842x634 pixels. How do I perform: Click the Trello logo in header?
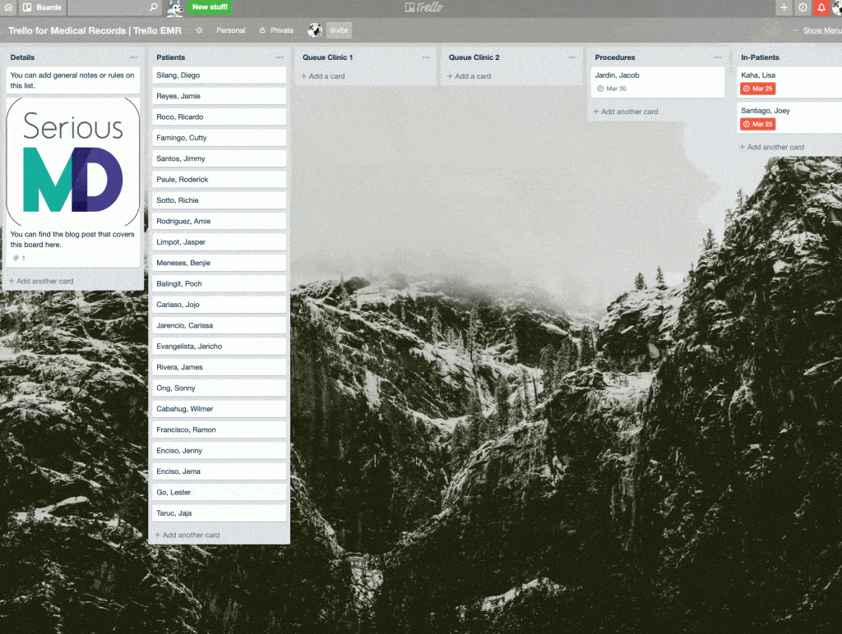[424, 7]
